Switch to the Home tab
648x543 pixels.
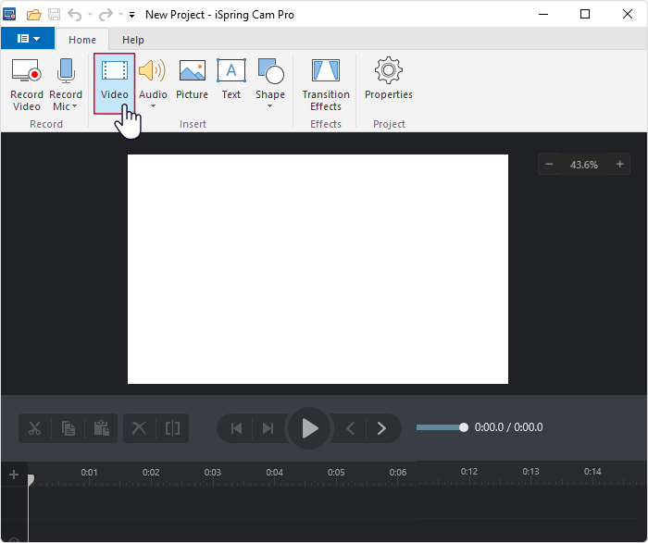point(82,40)
